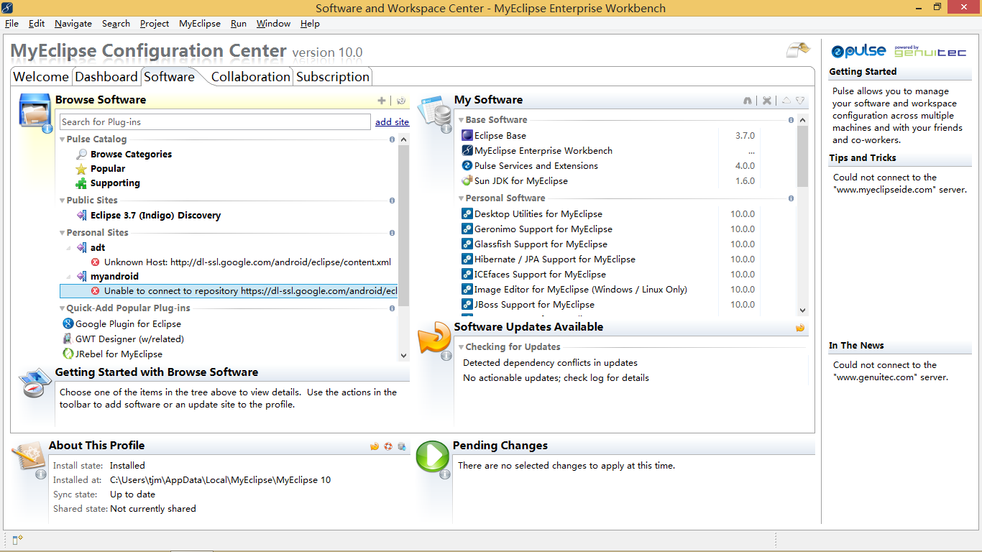Image resolution: width=982 pixels, height=552 pixels.
Task: Open Browse Categories in Pulse Catalog
Action: click(131, 155)
